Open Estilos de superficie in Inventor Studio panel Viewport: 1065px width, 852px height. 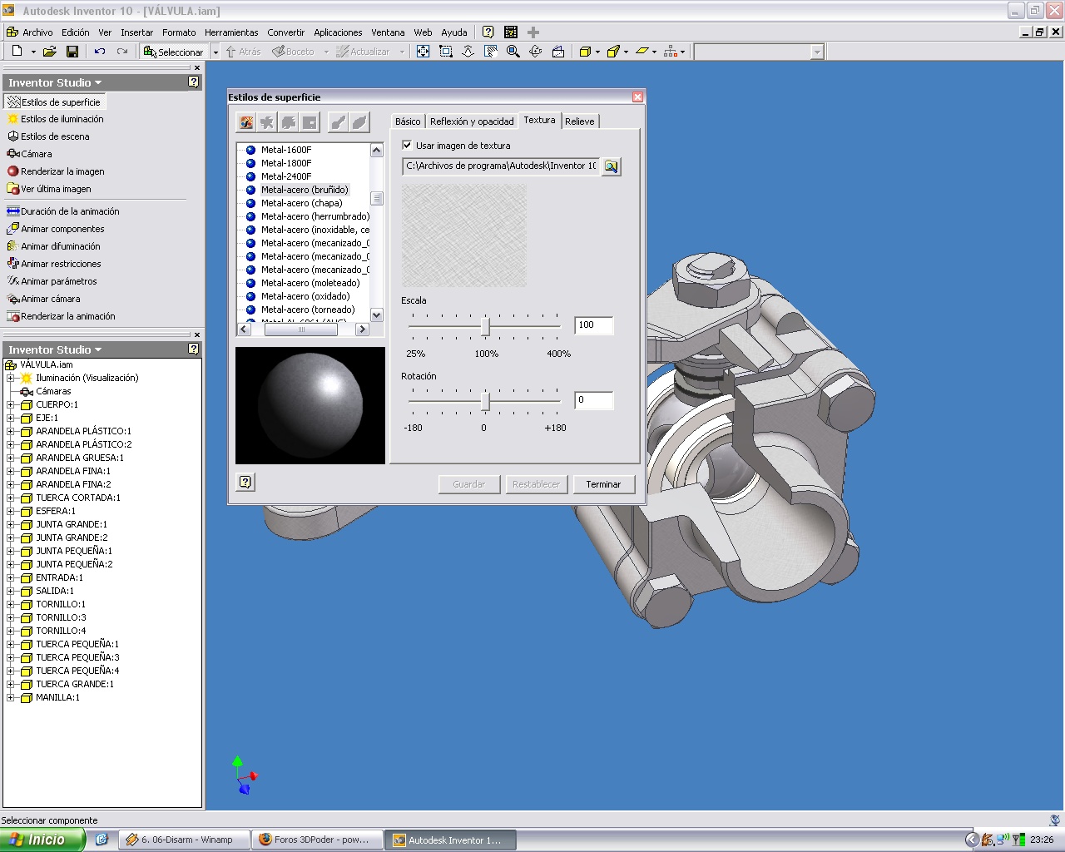coord(55,102)
